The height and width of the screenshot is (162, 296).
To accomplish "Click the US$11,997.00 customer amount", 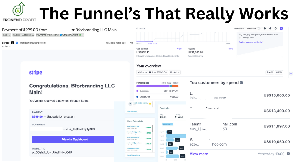I will click(x=277, y=126).
